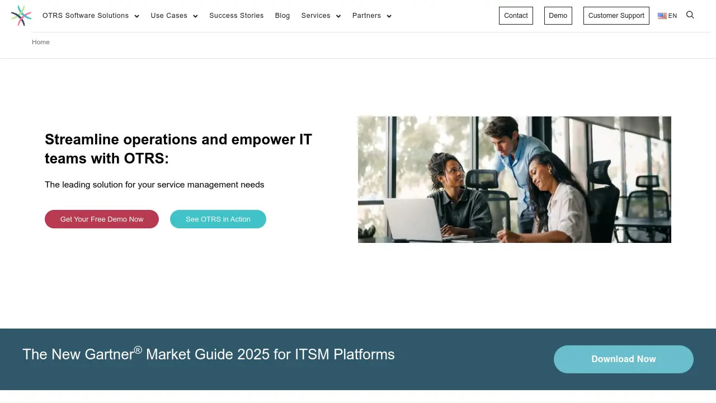Switch language via the EN selector
This screenshot has height=403, width=716.
(x=672, y=16)
